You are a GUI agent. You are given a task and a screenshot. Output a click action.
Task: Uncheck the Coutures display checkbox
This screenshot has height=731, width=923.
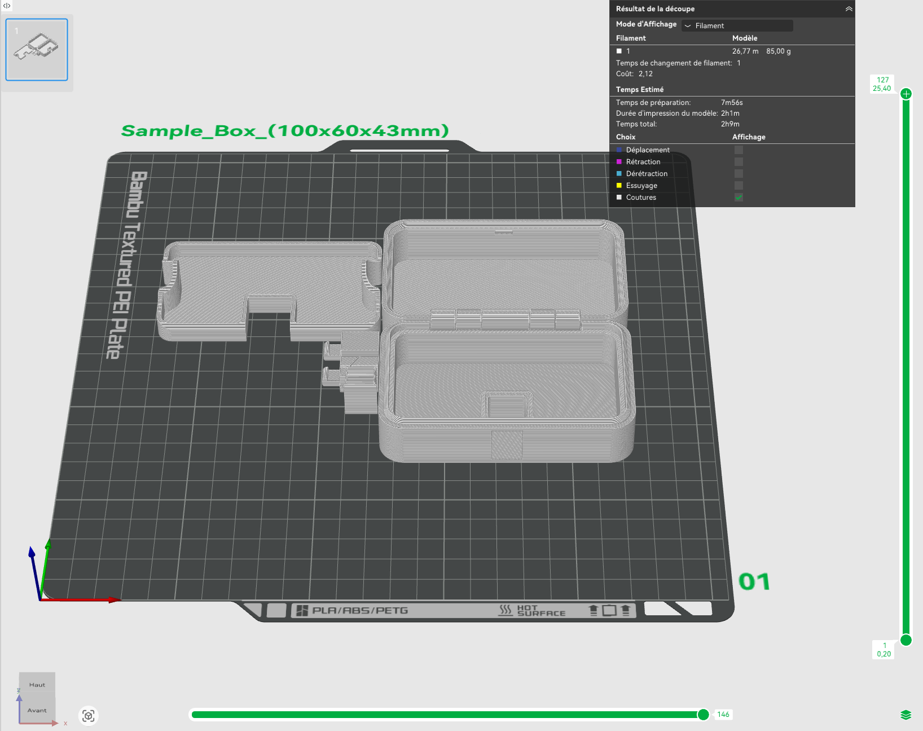[x=739, y=198]
